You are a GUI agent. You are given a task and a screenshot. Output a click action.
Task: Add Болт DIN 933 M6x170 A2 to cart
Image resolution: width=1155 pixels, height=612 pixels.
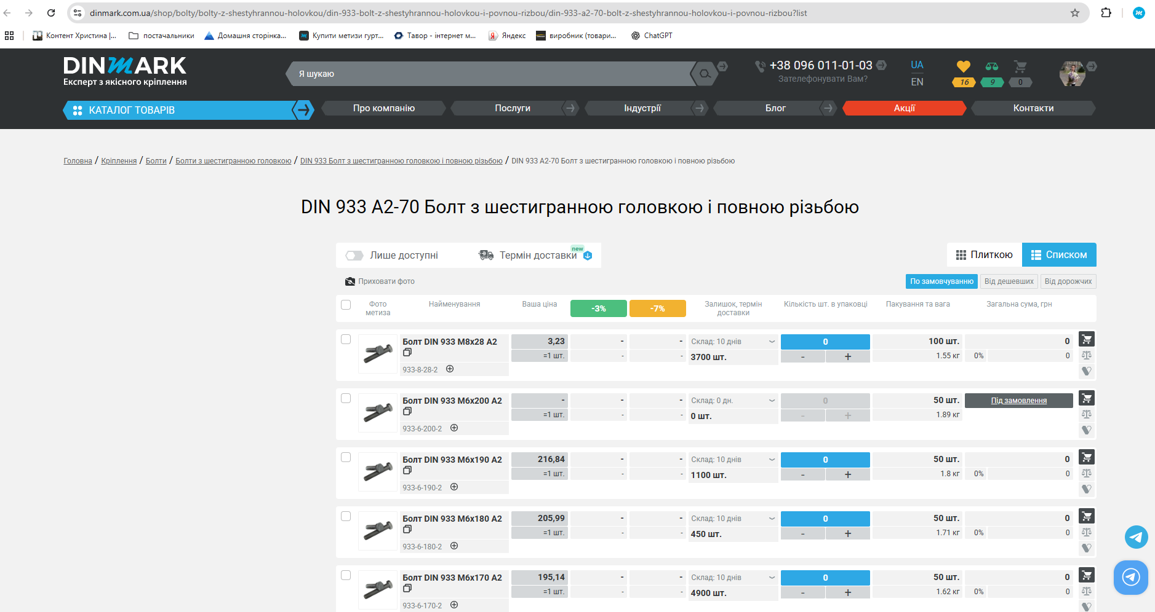tap(1087, 575)
